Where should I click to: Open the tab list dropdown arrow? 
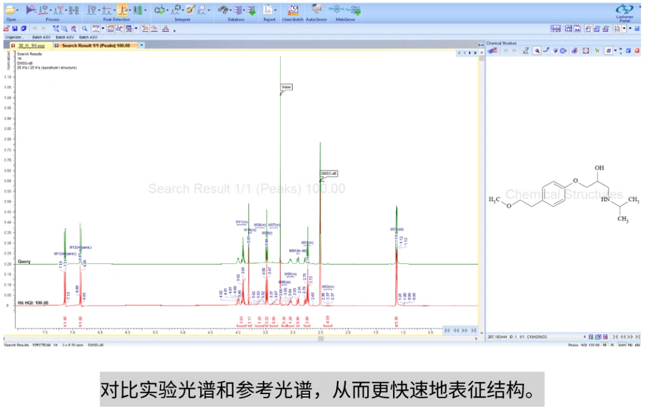[142, 45]
